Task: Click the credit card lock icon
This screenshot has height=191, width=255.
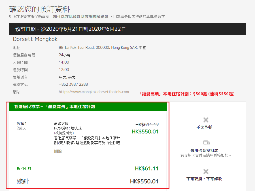Action: 207,142
